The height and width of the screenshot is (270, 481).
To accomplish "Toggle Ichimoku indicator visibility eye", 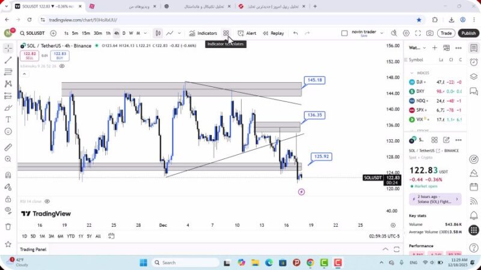I will pyautogui.click(x=62, y=66).
